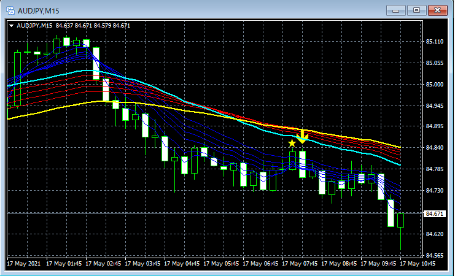Screen dimensions: 455x276
Task: Click the 84.620 price scale label
Action: tap(434, 234)
